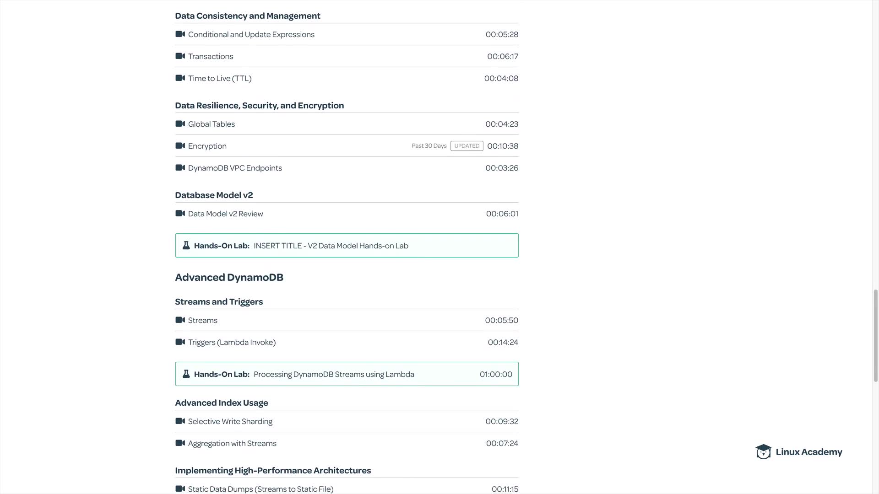Click the video icon beside Streams lesson

(x=180, y=320)
